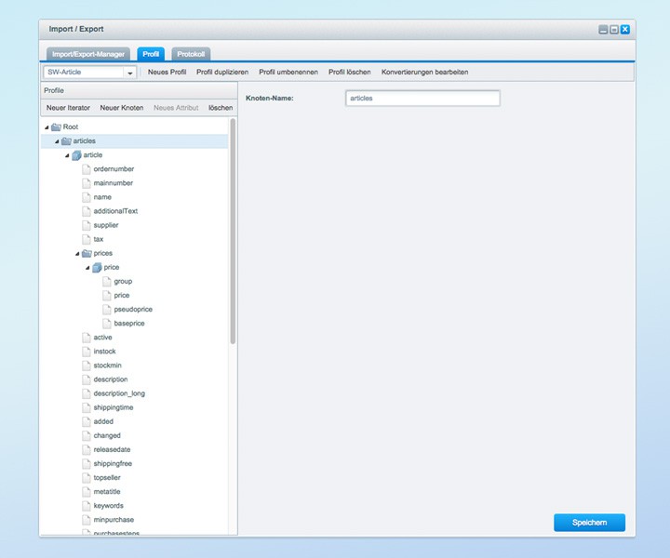This screenshot has height=558, width=670.
Task: Click Profil löschen in toolbar
Action: 350,73
